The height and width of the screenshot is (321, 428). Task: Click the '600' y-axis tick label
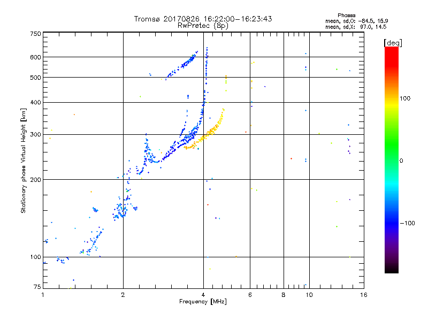tap(35, 57)
